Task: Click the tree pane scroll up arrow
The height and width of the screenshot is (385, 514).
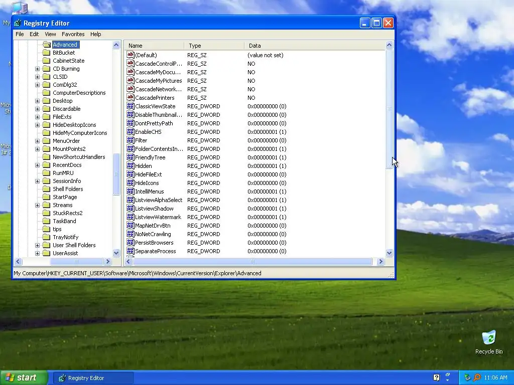Action: click(116, 45)
